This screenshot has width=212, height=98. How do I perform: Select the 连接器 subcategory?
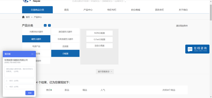point(65,46)
